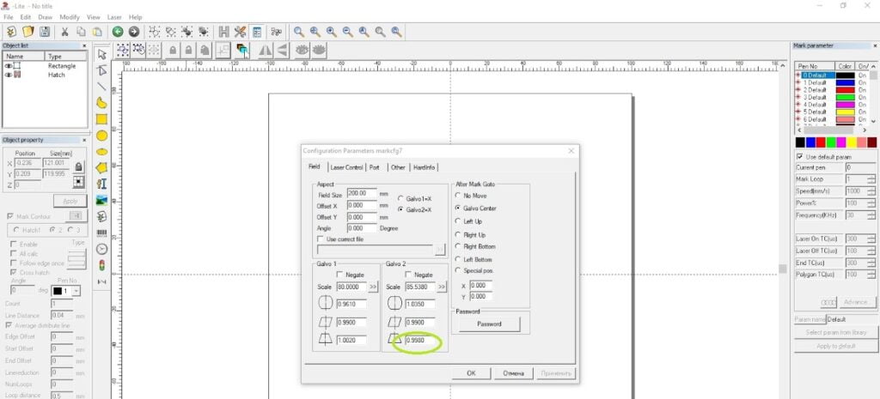Viewport: 880px width, 399px height.
Task: Click the Hatch (H) toolbar icon
Action: click(224, 32)
